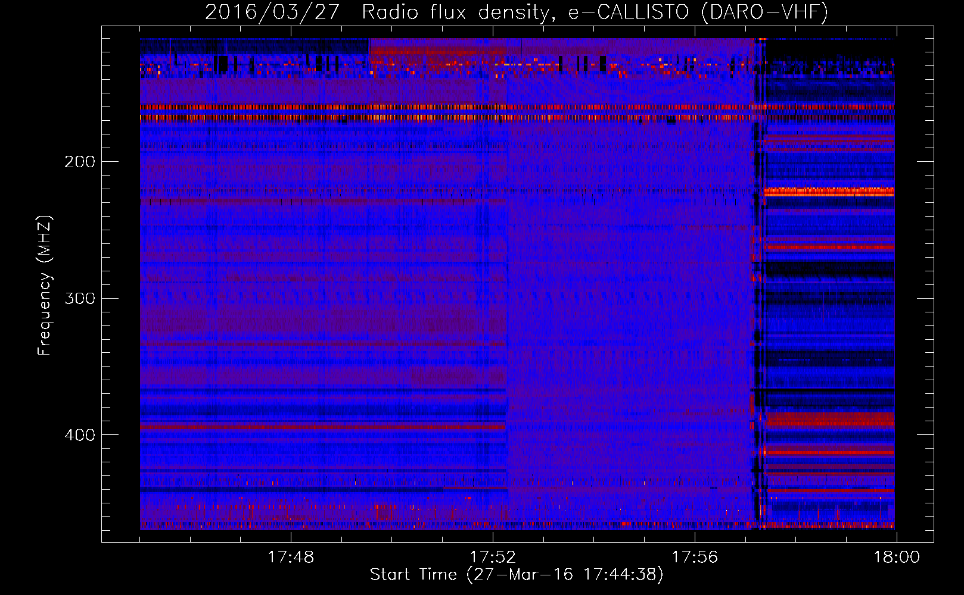The height and width of the screenshot is (595, 964).
Task: Click the 400 frequency tick label
Action: click(80, 435)
